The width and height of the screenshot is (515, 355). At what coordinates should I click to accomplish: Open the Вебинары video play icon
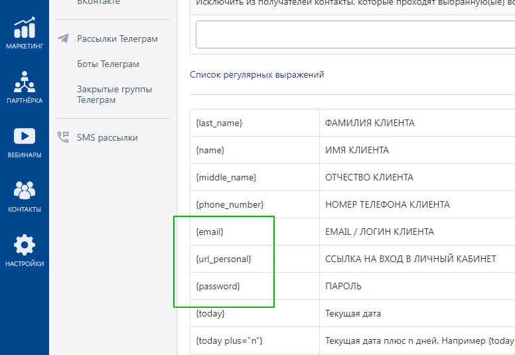[x=25, y=136]
